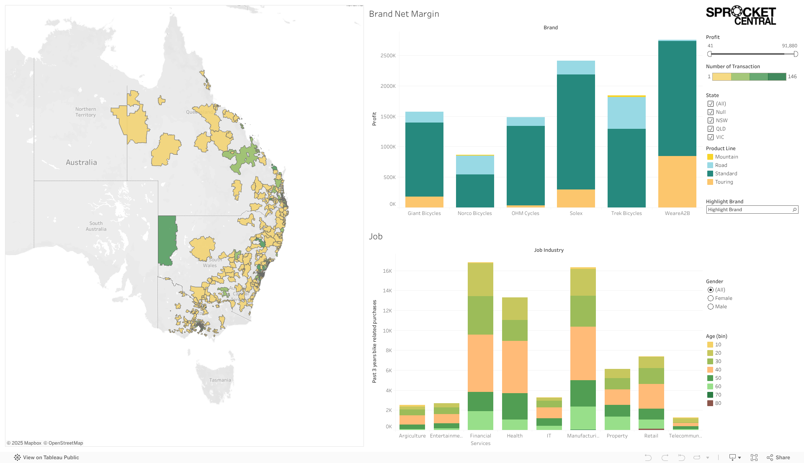Select the Revert changes icon
Viewport: 804px width, 463px height.
(681, 457)
